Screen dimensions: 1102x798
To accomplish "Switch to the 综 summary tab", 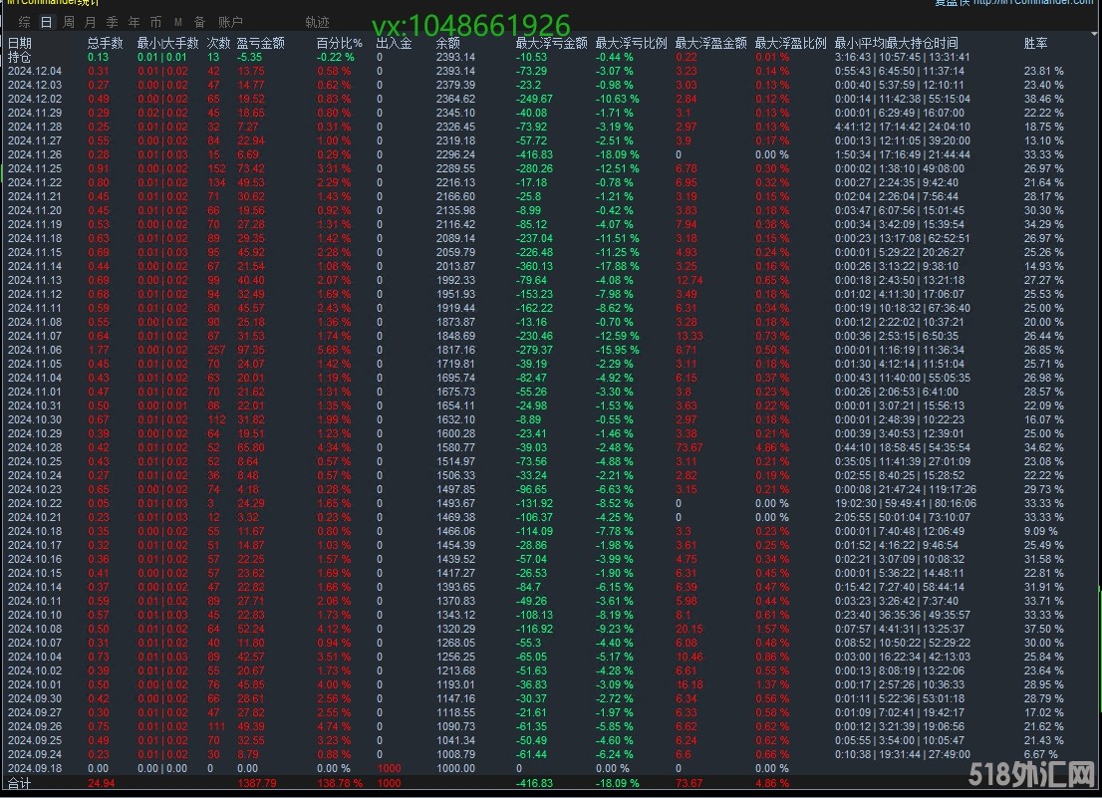I will pos(25,23).
